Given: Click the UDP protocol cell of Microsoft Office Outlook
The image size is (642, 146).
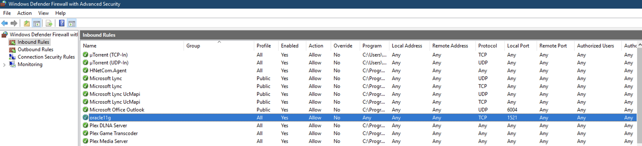Looking at the screenshot, I should point(483,110).
